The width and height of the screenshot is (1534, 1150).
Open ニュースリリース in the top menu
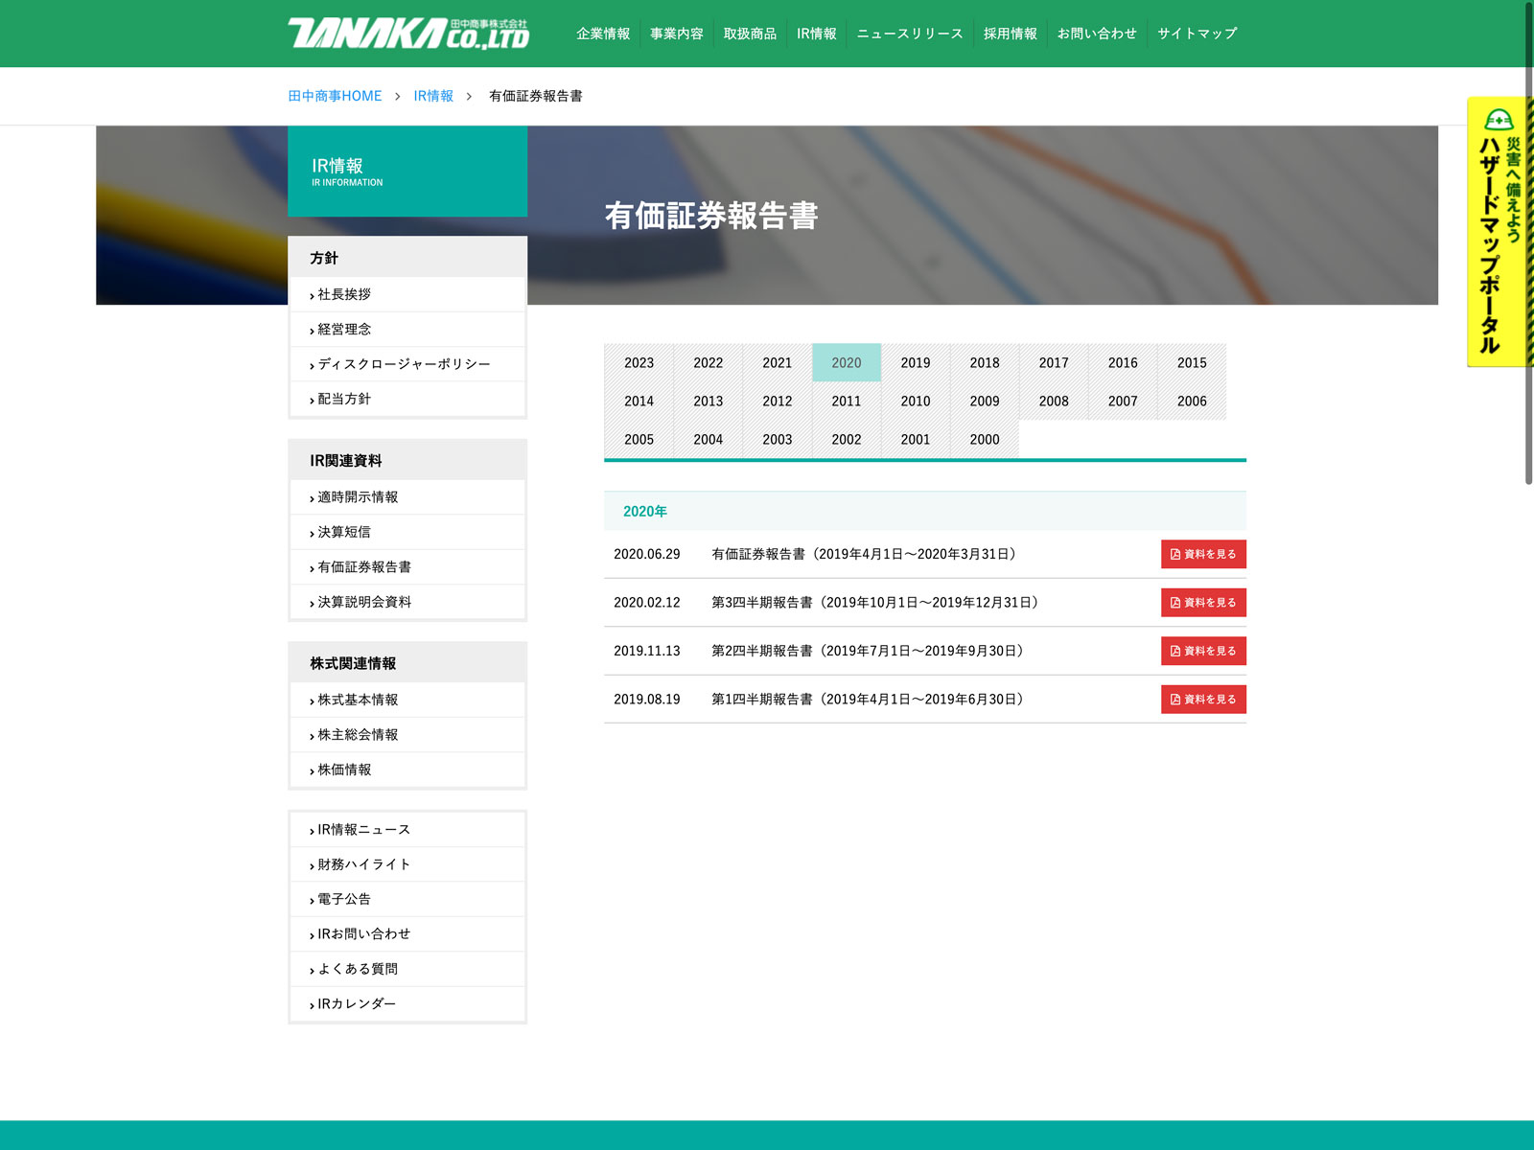tap(909, 34)
